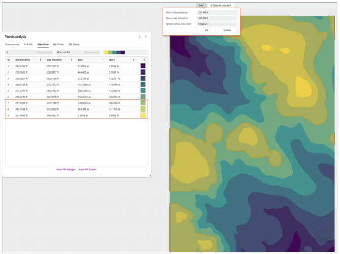Switch to the Cut-Fill tab
Image resolution: width=340 pixels, height=254 pixels.
[x=28, y=44]
